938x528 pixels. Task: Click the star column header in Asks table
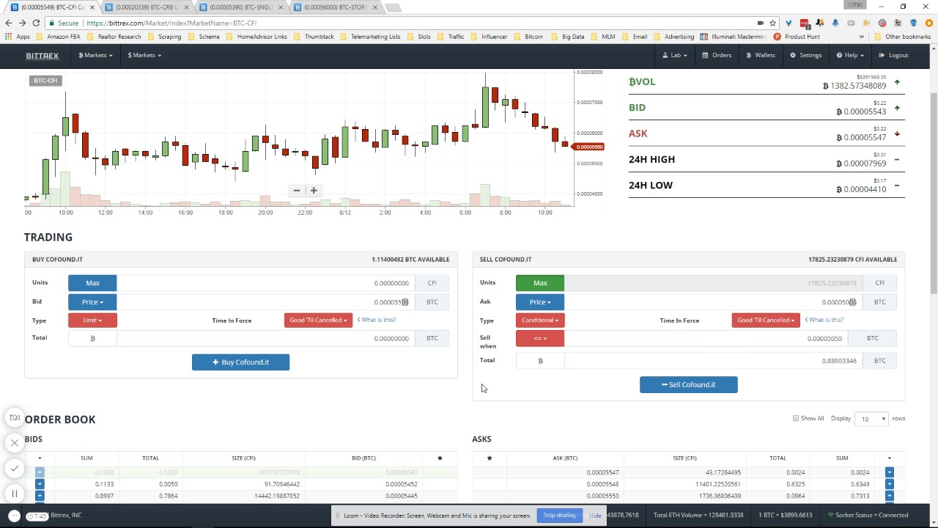[x=490, y=458]
